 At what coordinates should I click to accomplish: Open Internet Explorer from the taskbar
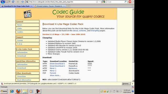tap(12, 91)
